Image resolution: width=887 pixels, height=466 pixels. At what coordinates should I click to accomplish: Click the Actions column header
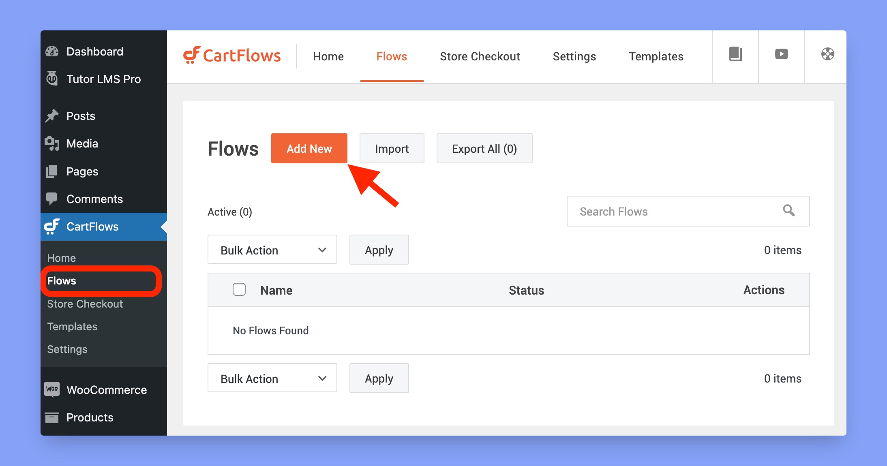click(764, 290)
